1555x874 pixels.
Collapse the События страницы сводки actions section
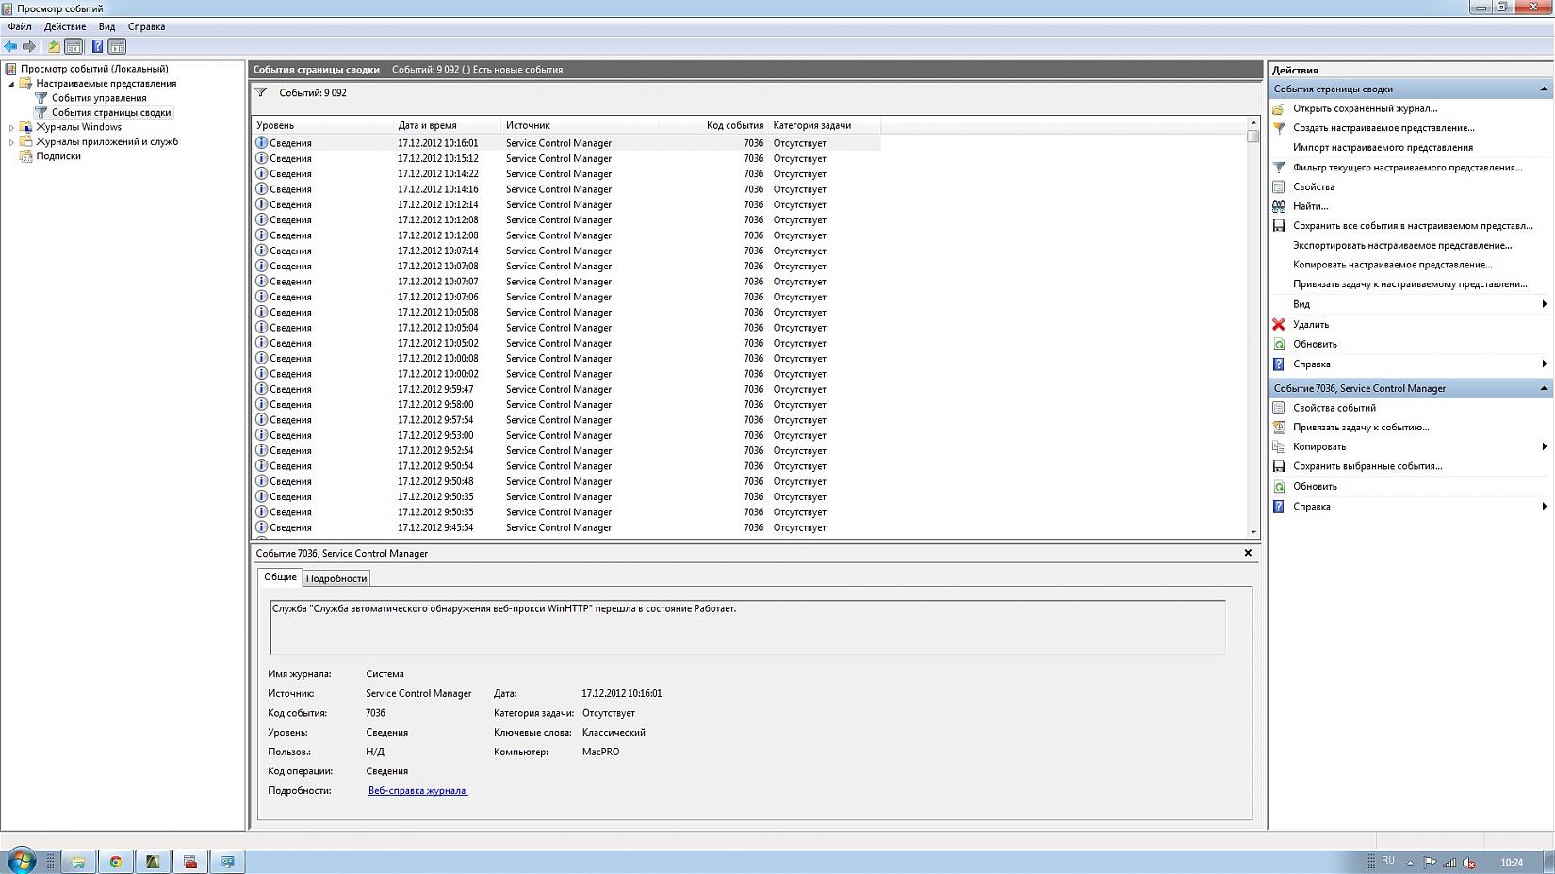(1543, 89)
